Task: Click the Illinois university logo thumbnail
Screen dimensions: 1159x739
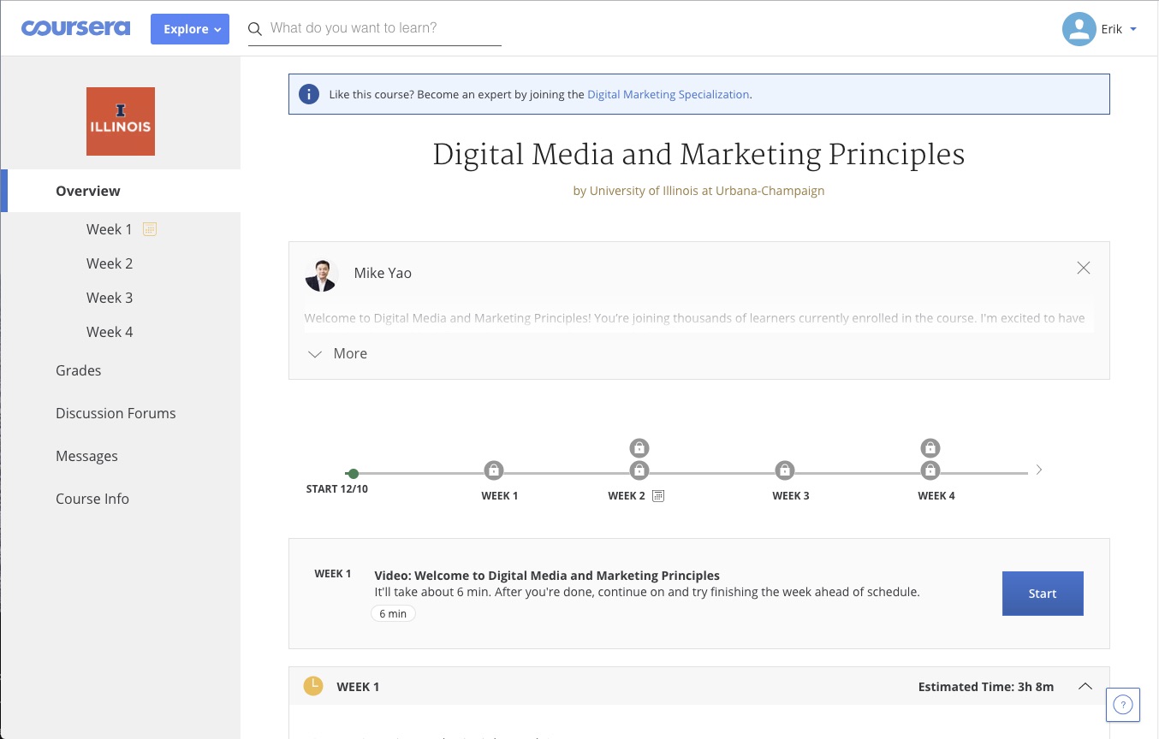Action: [x=121, y=121]
